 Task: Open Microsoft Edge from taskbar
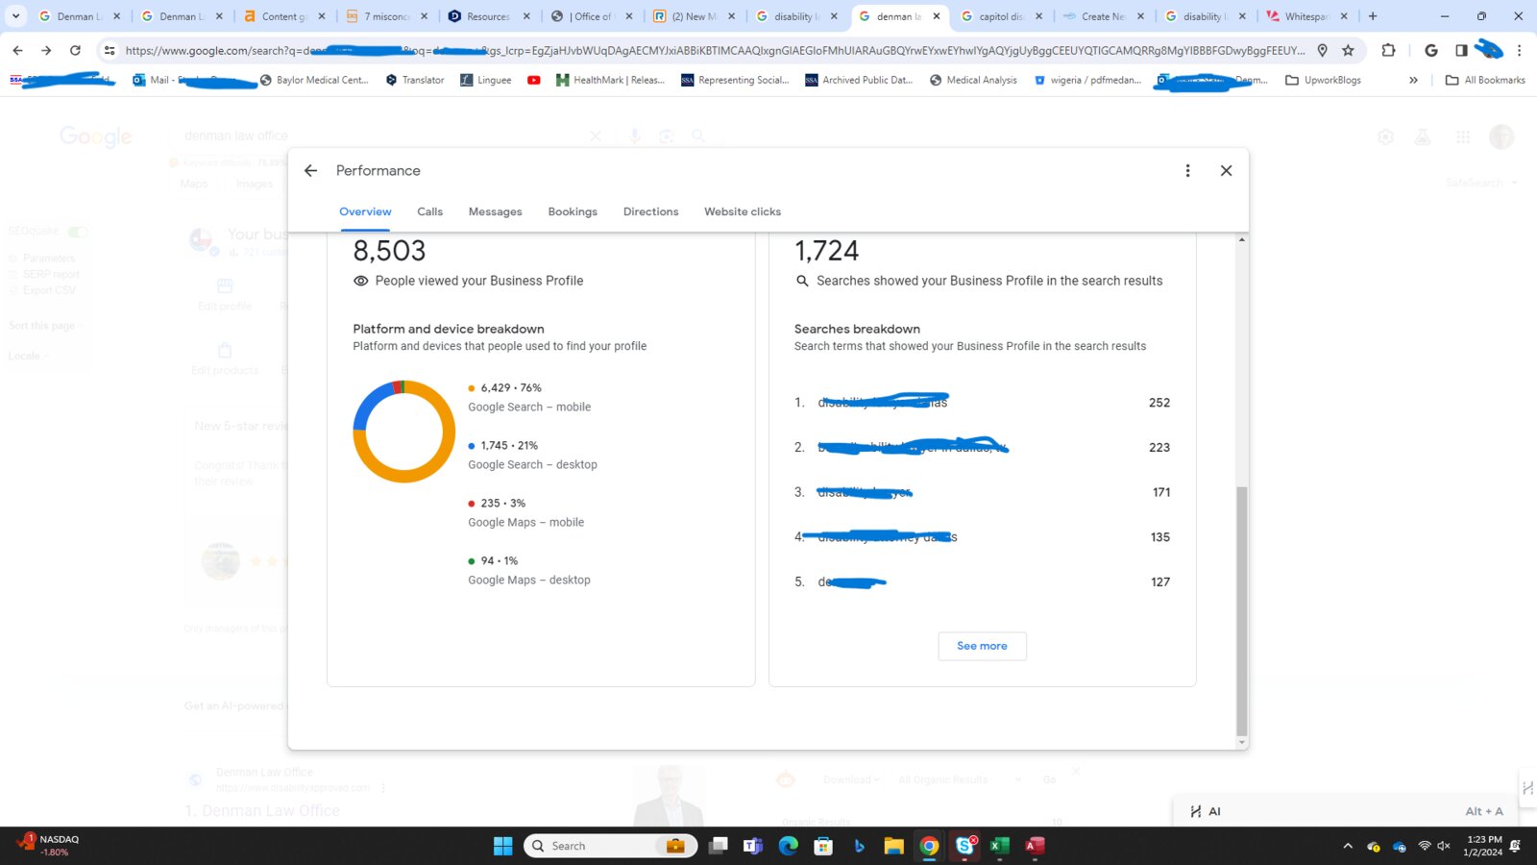[x=789, y=846]
